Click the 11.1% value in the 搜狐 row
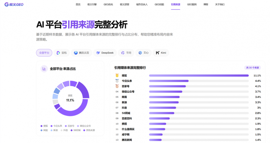 tap(257, 75)
